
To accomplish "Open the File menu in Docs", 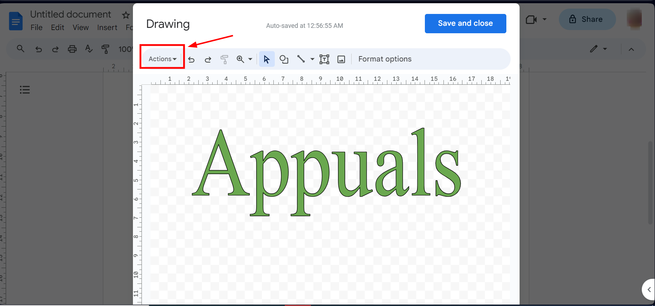I will click(36, 28).
